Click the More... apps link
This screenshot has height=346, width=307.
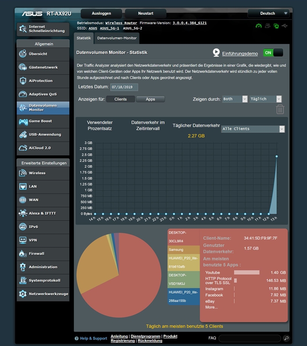pyautogui.click(x=211, y=307)
